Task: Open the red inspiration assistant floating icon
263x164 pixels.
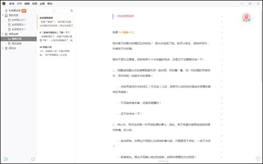Action: click(246, 17)
